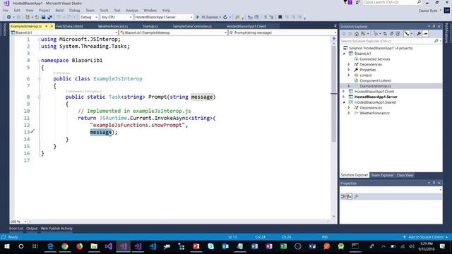Open the startup project HostedBlazorApp1.Server dropdown
The image size is (452, 254).
[x=163, y=17]
